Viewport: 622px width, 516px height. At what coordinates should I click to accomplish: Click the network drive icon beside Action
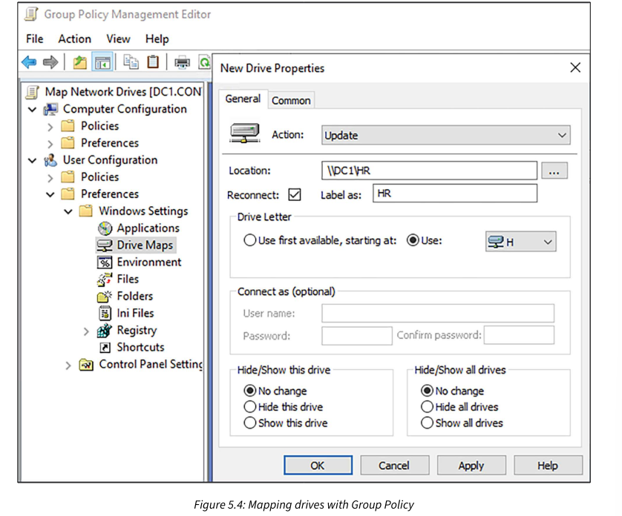(x=245, y=133)
